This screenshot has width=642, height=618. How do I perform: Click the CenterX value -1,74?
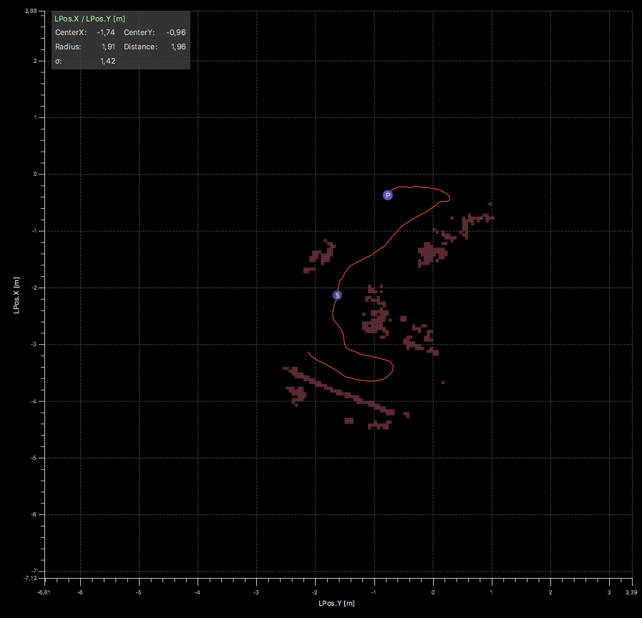[106, 32]
